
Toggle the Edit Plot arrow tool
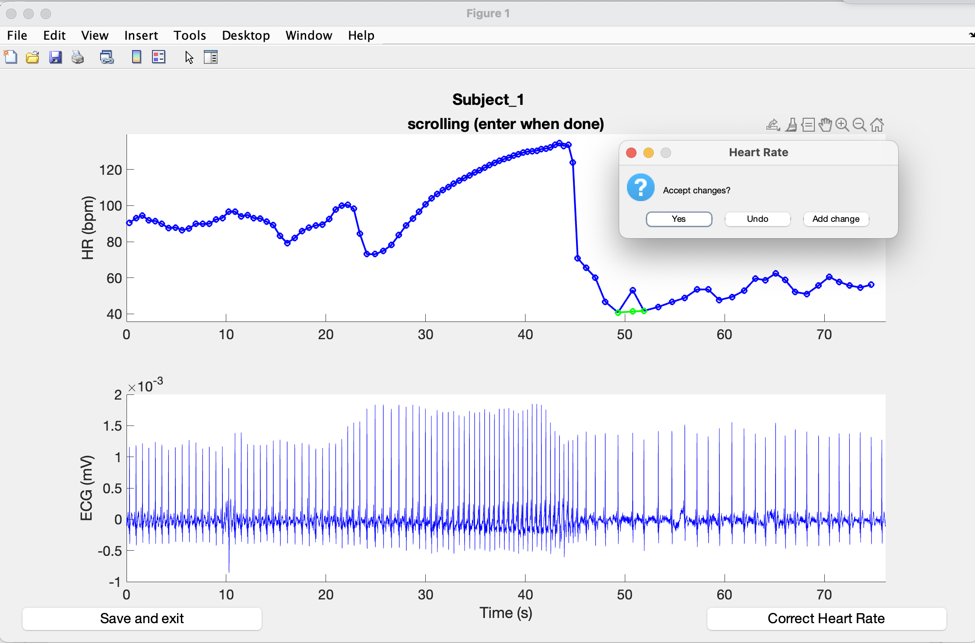(189, 57)
